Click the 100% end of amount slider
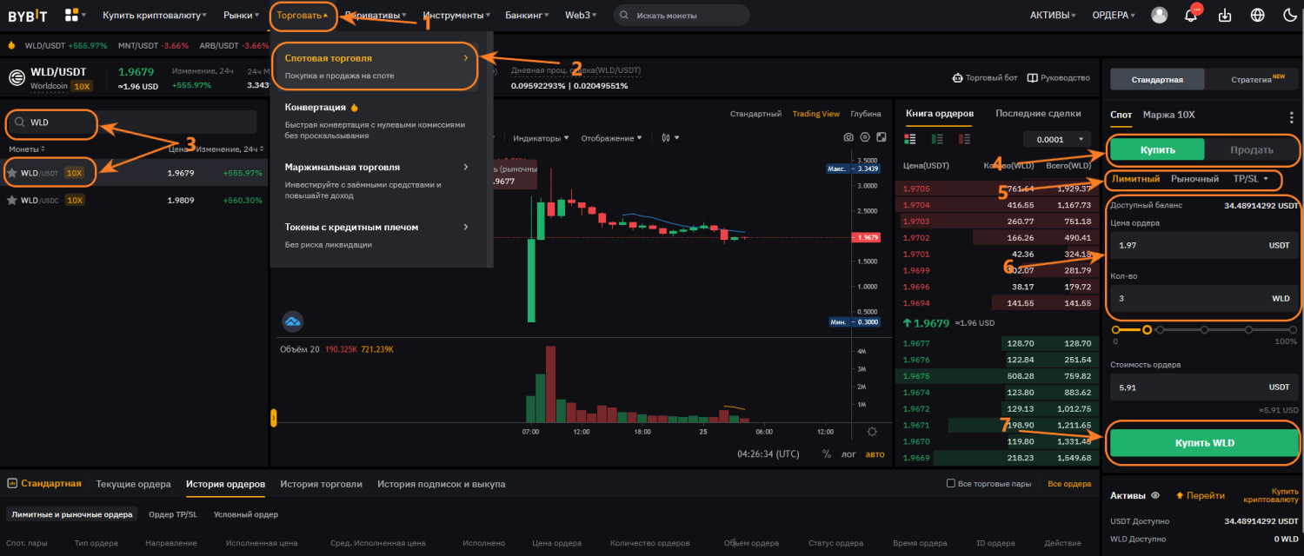 [1292, 329]
